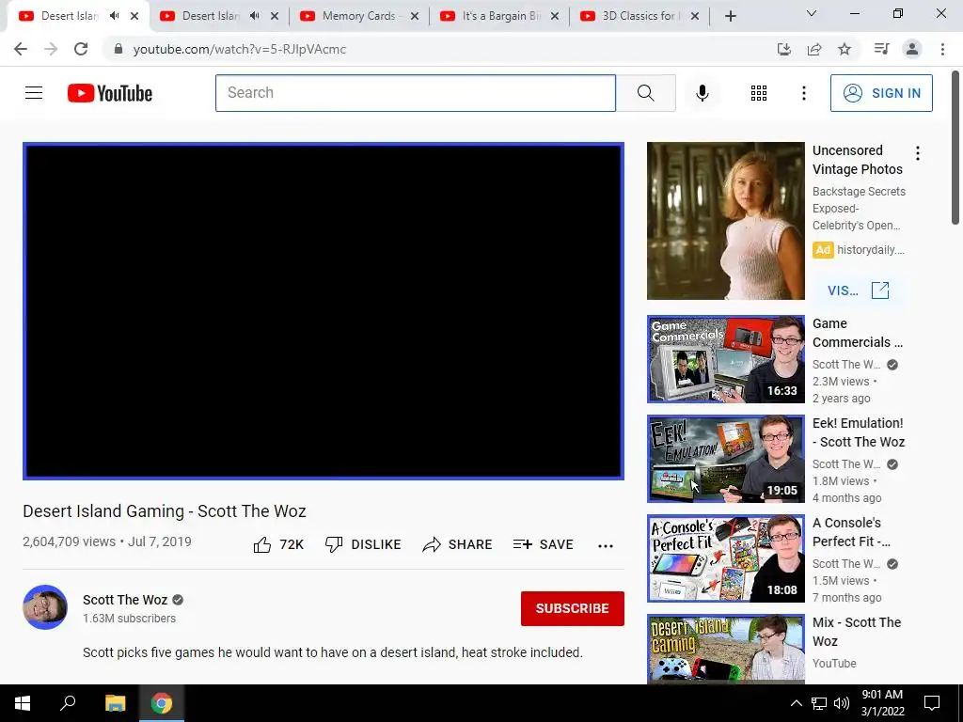
Task: Open media controls icon in toolbar
Action: click(x=881, y=49)
